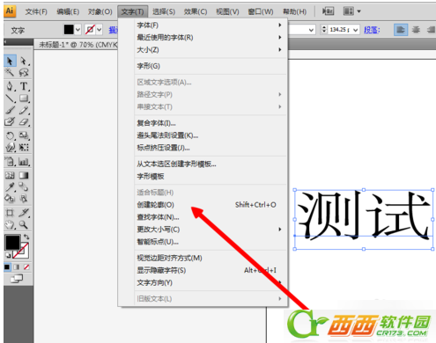Select the Slice tool

pos(24,213)
